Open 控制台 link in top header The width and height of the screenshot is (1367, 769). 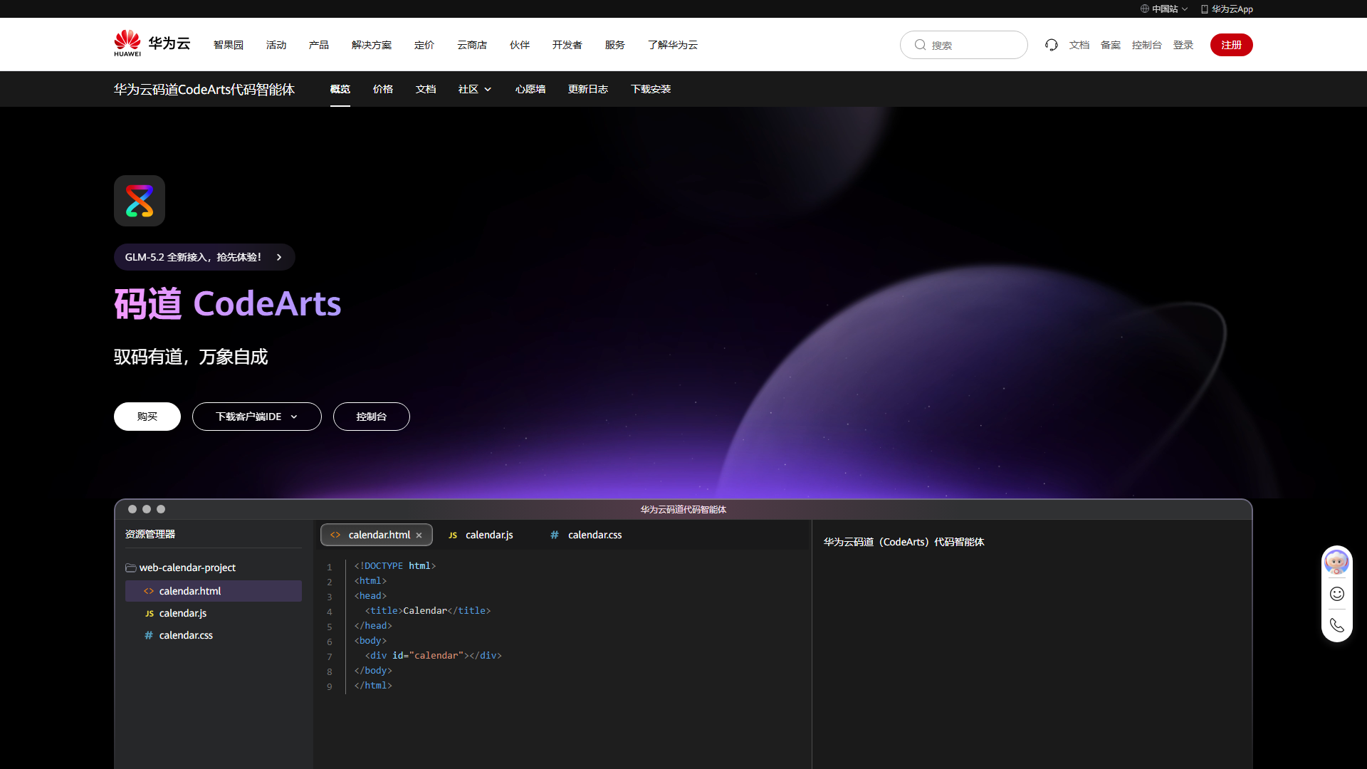[x=1147, y=45]
